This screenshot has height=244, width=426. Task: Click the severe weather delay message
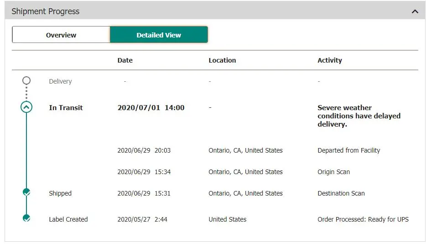tap(358, 116)
